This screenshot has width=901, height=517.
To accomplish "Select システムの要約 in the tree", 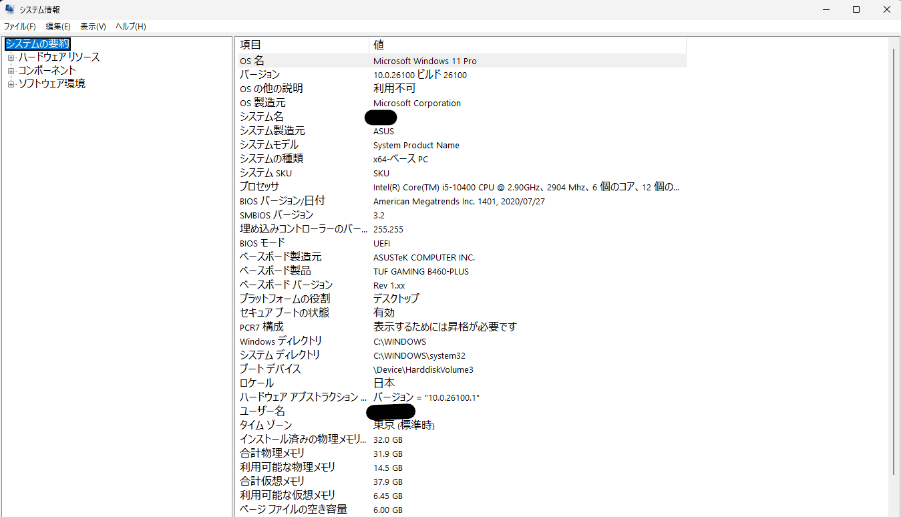I will [x=37, y=44].
